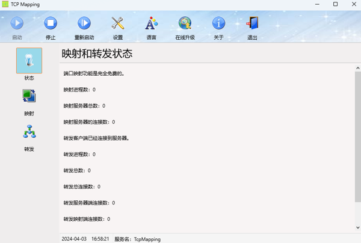Maximize the TCP Mapping window
Screen dimensions: 361x243
tap(335, 4)
